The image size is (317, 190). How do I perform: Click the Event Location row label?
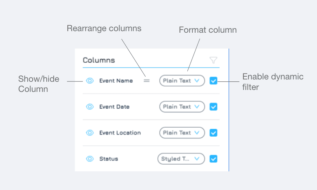(x=120, y=133)
